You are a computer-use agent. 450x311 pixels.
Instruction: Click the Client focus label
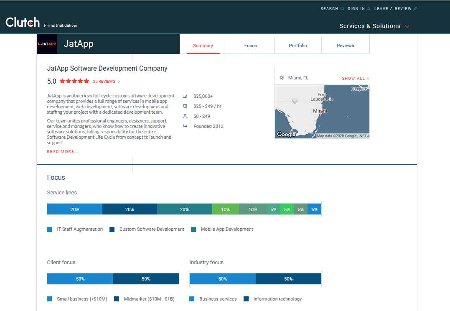(61, 262)
